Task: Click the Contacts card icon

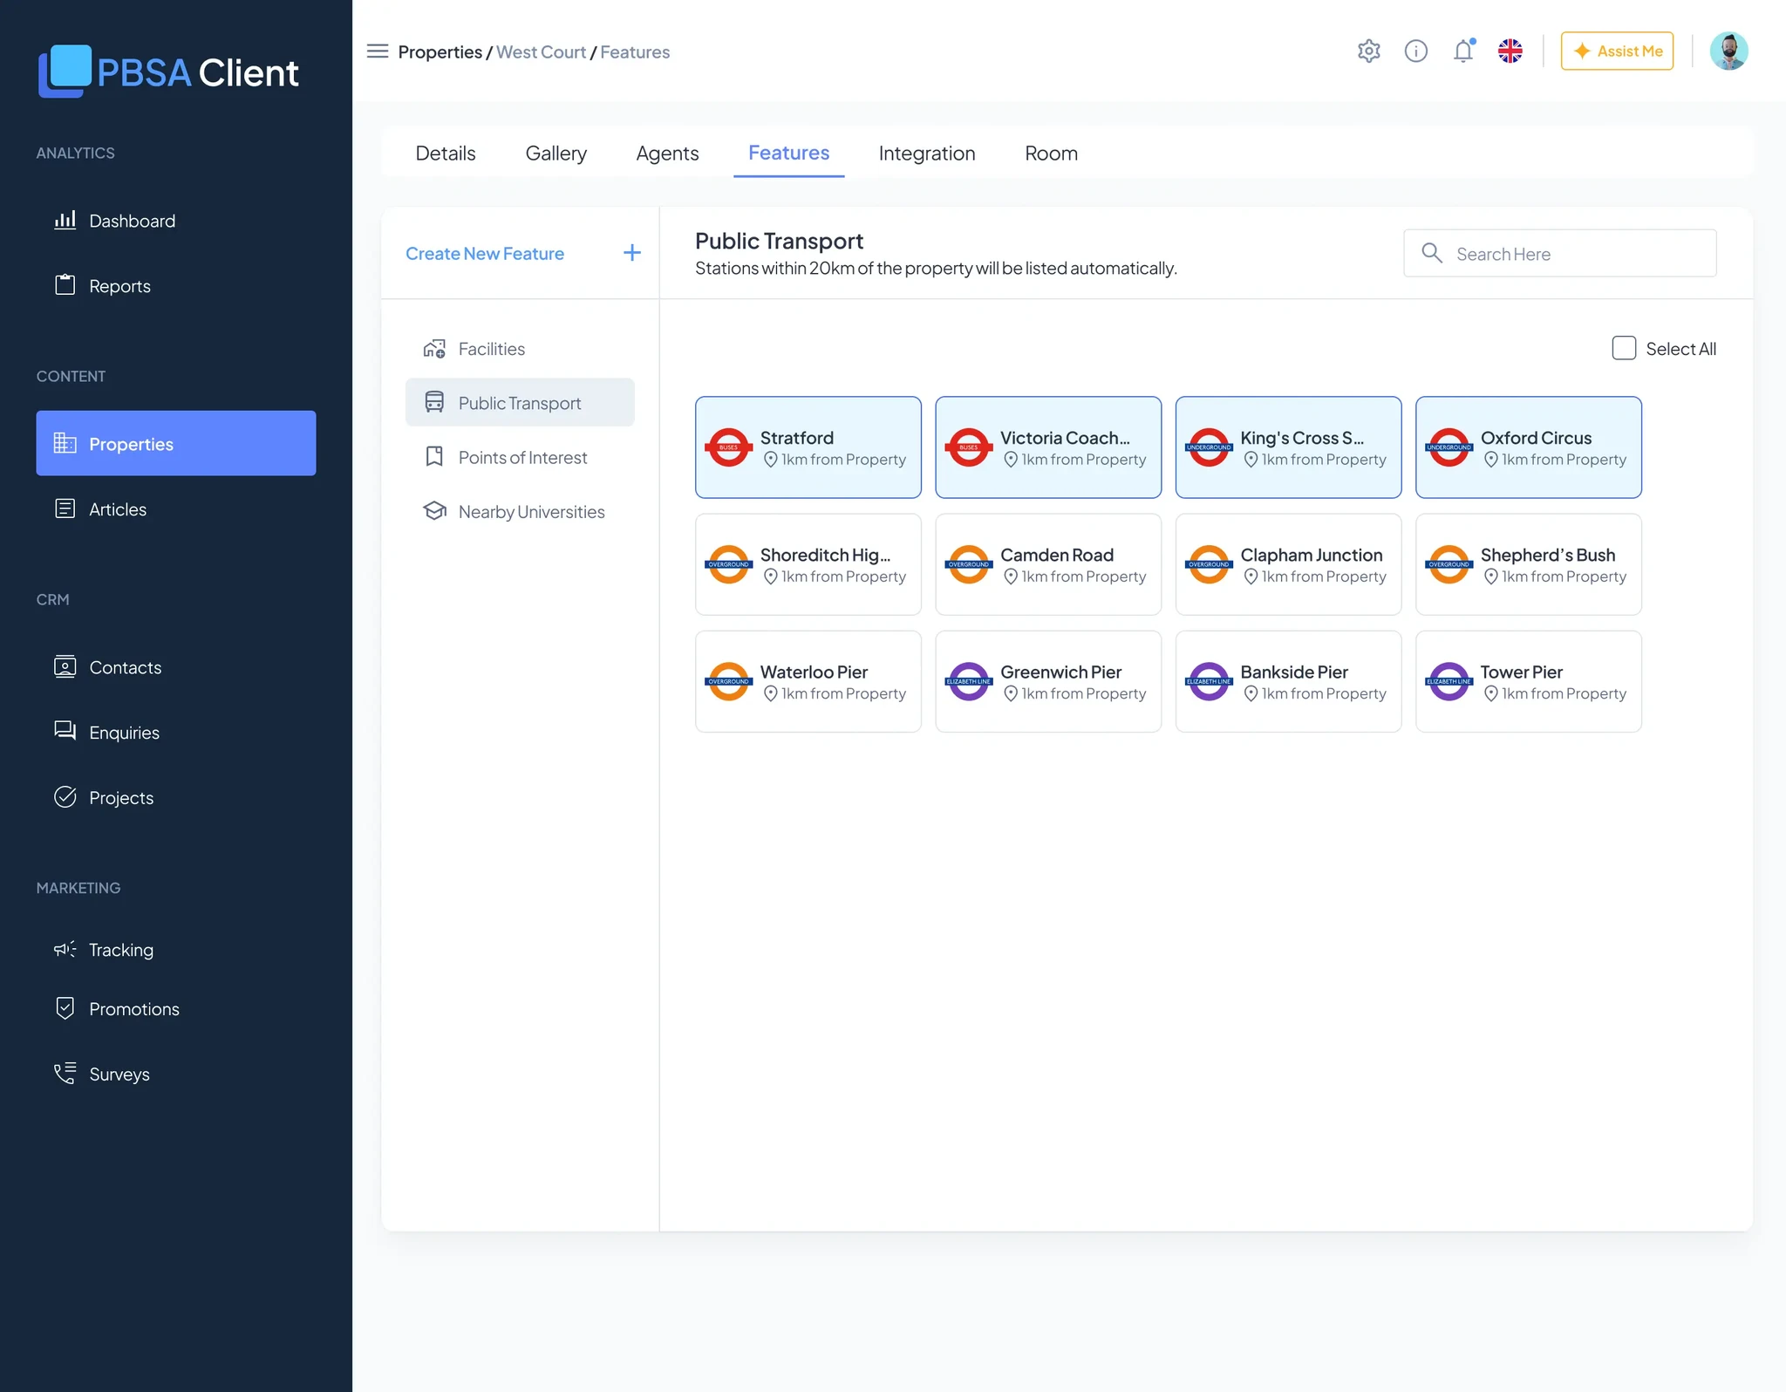Action: (x=65, y=666)
